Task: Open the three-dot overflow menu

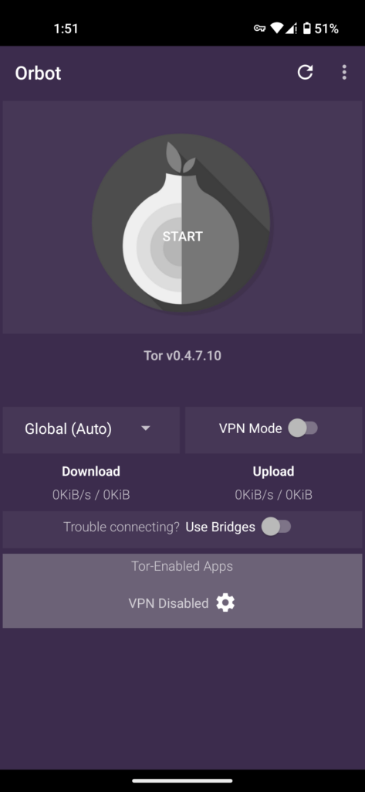Action: pyautogui.click(x=344, y=72)
